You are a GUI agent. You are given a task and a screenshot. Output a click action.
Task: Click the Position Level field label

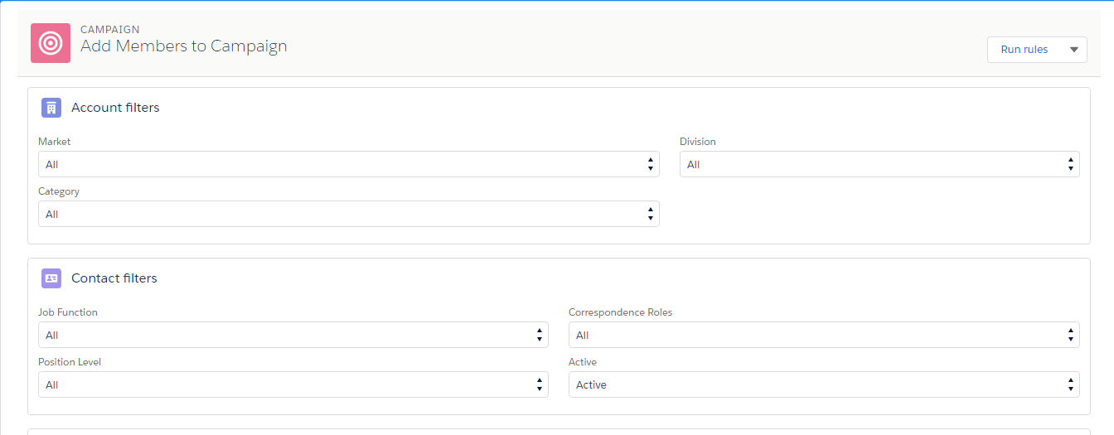coord(70,362)
